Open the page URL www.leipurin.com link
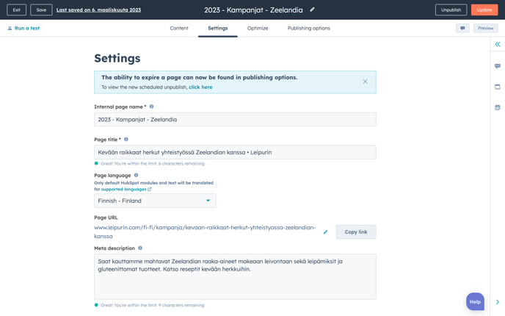The image size is (505, 316). (205, 231)
